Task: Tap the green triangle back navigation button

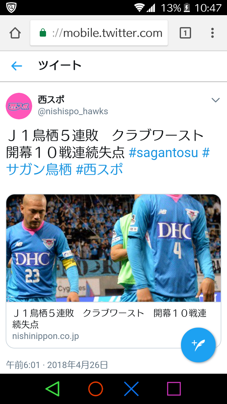Action: click(52, 389)
